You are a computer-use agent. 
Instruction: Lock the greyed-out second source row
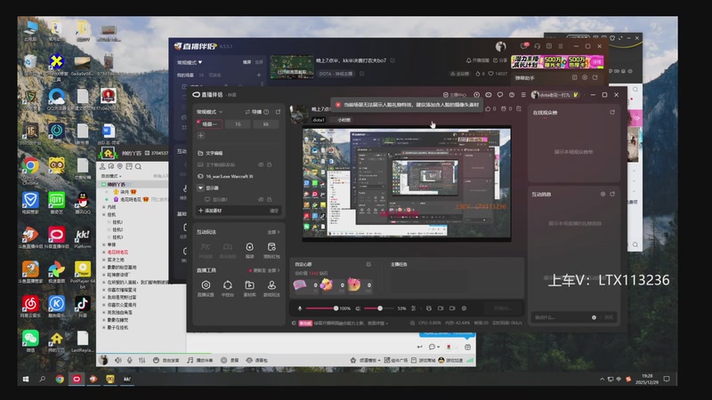click(270, 164)
